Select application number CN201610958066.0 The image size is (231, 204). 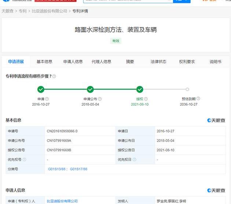pyautogui.click(x=62, y=131)
